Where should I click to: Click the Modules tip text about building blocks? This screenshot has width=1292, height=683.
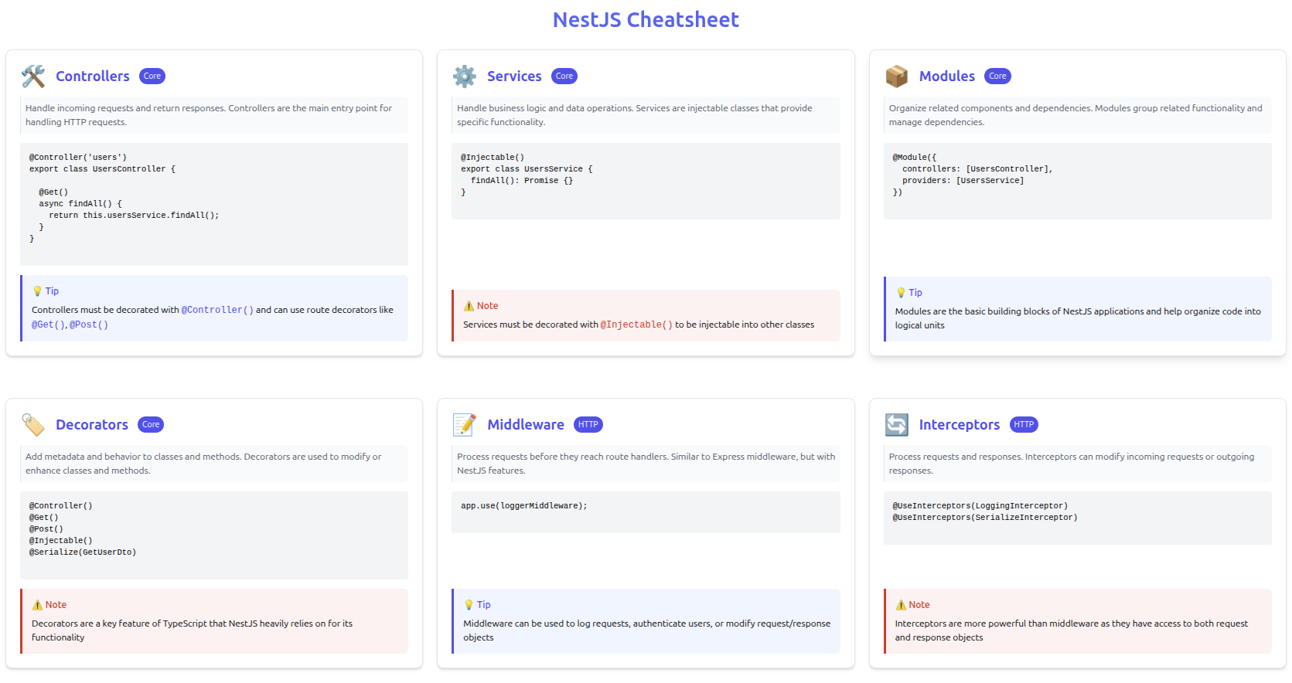pos(1078,318)
